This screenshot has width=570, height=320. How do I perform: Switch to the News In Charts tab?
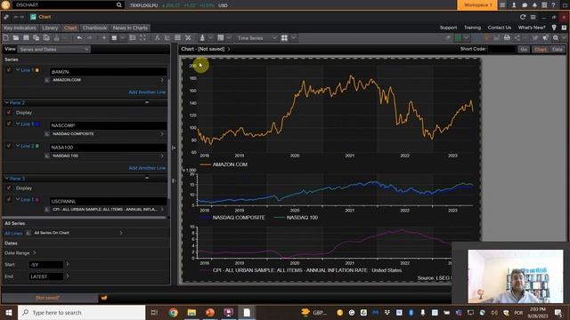click(x=130, y=28)
